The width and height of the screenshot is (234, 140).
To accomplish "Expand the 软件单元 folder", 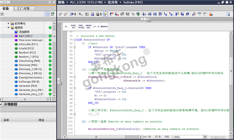I will pyautogui.click(x=8, y=23).
